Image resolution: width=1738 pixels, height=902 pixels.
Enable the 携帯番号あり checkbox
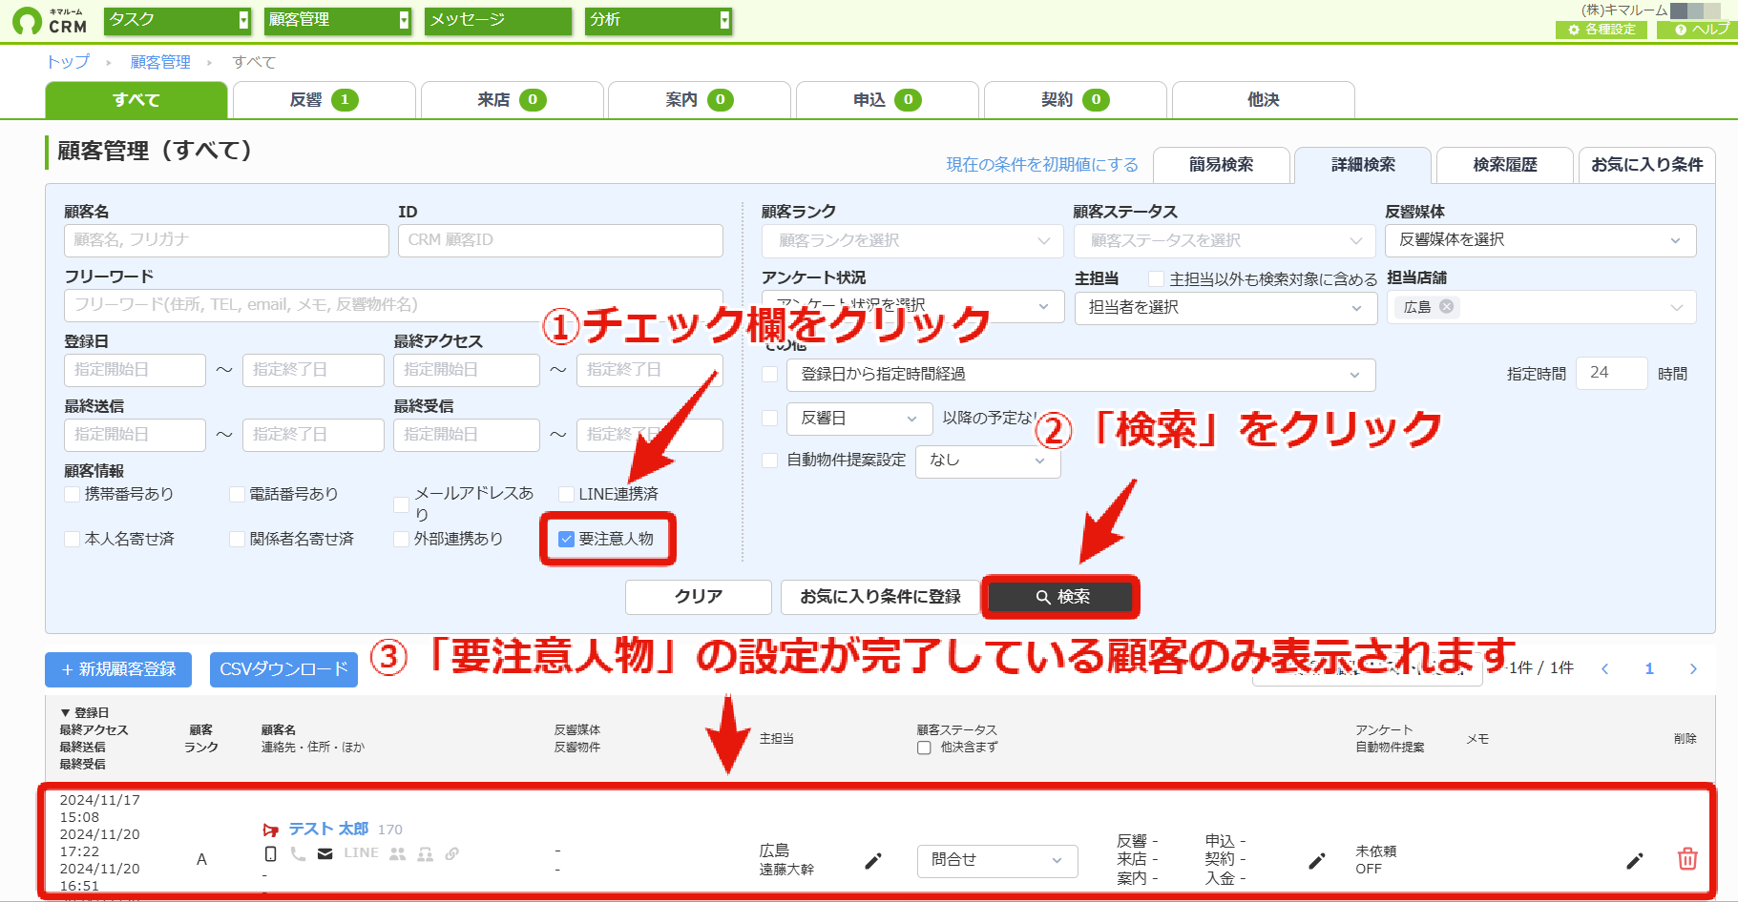click(72, 494)
